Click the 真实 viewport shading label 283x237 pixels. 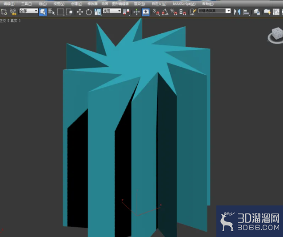tap(14, 21)
